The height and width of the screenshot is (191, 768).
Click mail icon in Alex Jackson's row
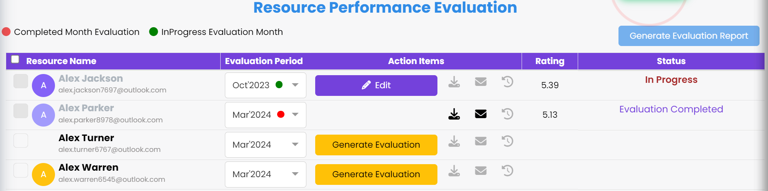(x=481, y=82)
